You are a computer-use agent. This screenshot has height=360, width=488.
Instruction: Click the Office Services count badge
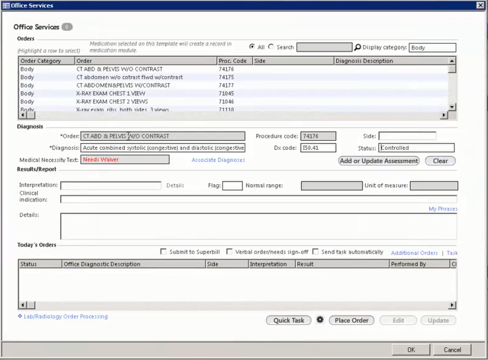point(67,26)
